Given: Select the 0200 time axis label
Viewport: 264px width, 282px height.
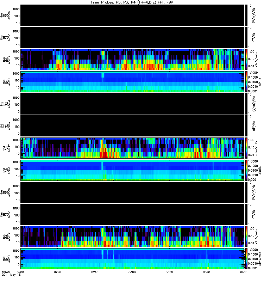Looking at the screenshot, I should (20, 272).
